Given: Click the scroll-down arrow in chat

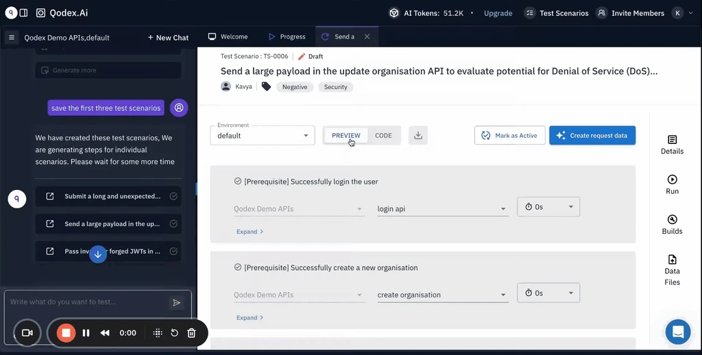Looking at the screenshot, I should (98, 254).
